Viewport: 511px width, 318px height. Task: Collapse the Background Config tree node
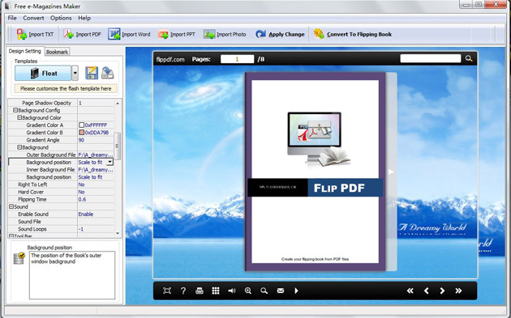pos(15,110)
